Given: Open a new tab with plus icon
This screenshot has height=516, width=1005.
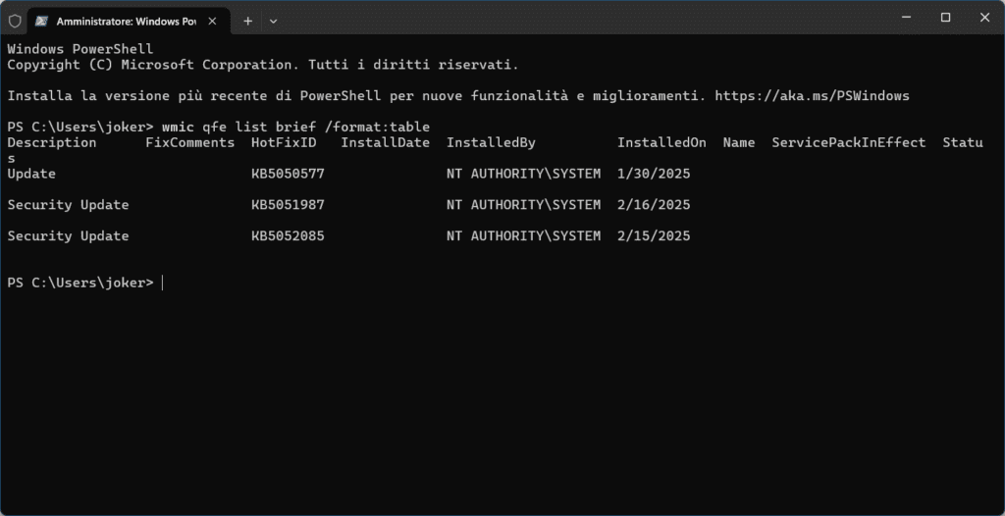Looking at the screenshot, I should [247, 20].
